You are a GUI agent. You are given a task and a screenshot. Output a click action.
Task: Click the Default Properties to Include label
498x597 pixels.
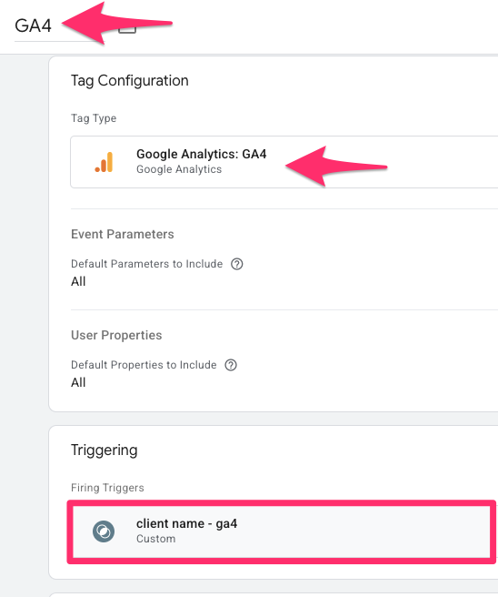pos(144,365)
